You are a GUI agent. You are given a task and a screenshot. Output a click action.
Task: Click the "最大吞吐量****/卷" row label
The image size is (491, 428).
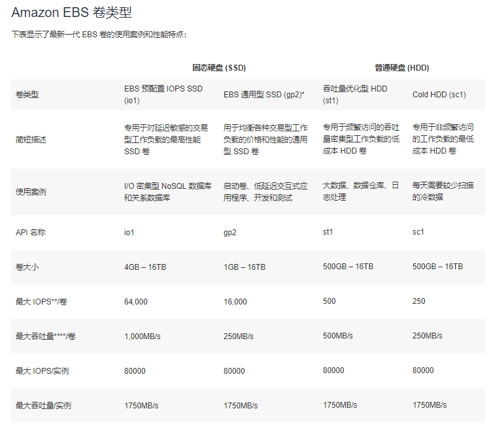coord(45,337)
